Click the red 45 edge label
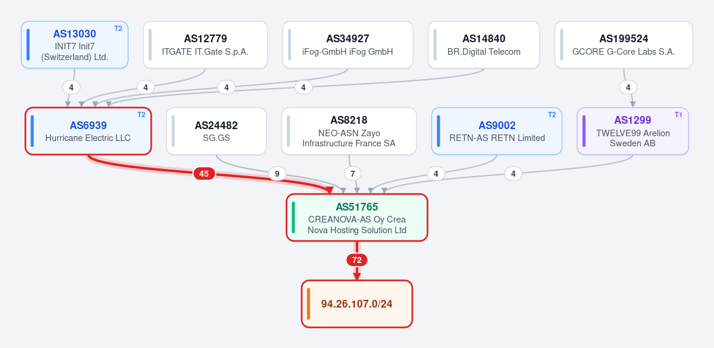Screen dimensions: 714x348 point(204,174)
